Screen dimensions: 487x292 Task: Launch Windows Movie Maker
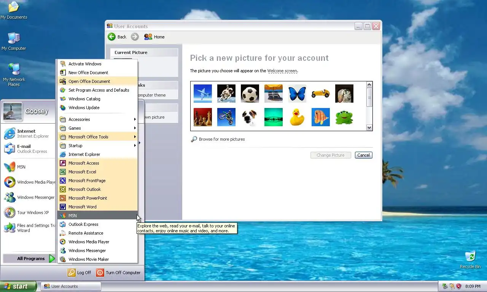[x=97, y=259]
